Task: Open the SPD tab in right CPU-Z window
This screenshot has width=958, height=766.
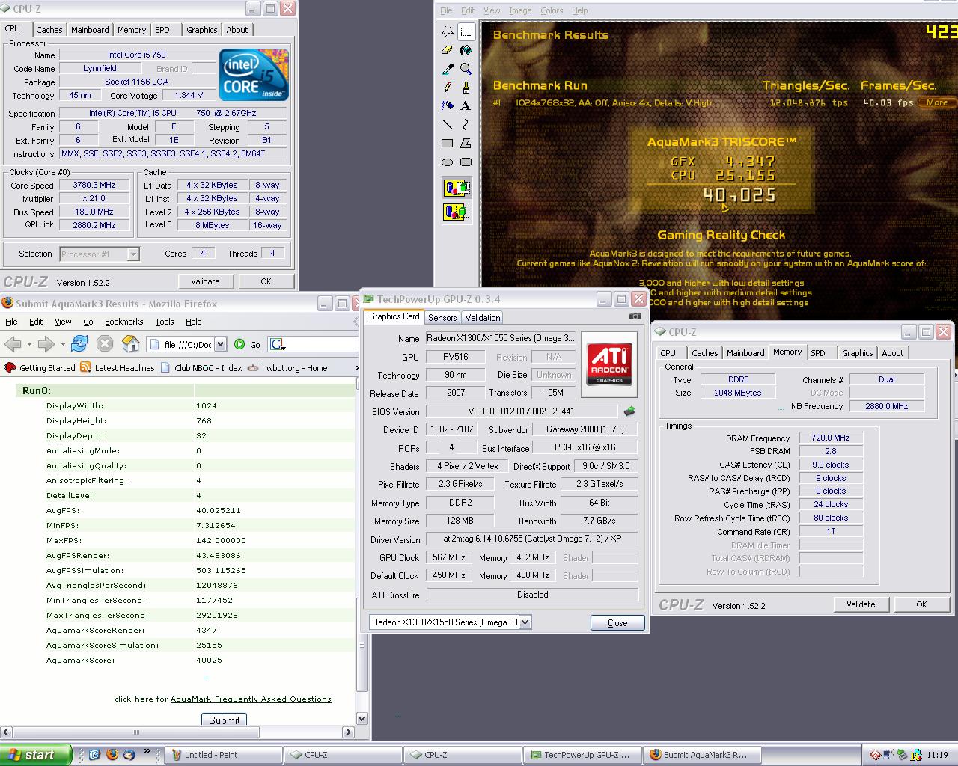Action: click(818, 353)
